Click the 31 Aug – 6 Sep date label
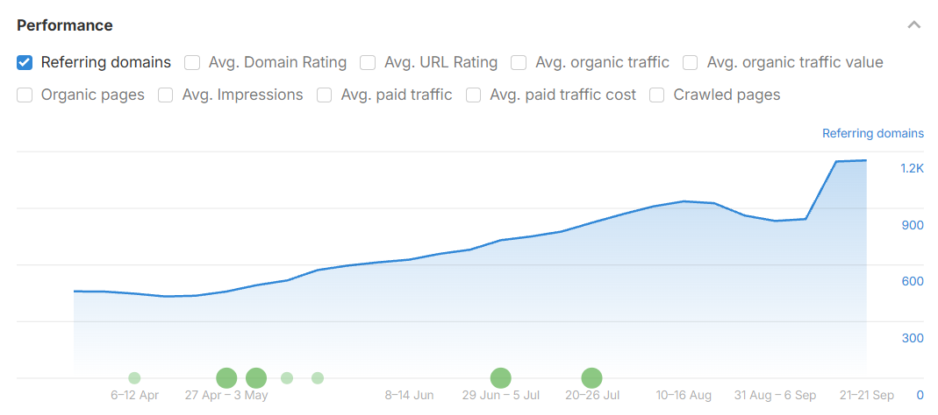This screenshot has width=938, height=415. pyautogui.click(x=776, y=395)
